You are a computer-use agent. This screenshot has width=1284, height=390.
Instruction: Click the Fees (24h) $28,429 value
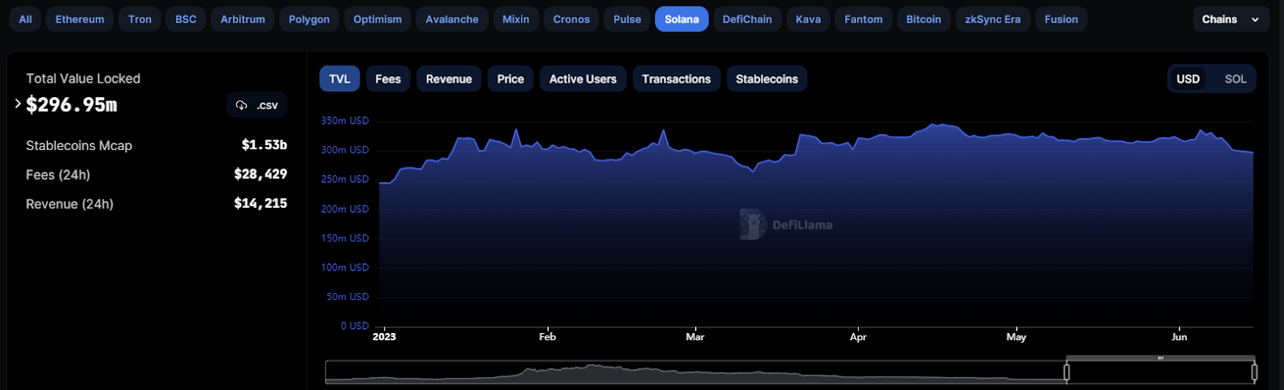(x=260, y=174)
